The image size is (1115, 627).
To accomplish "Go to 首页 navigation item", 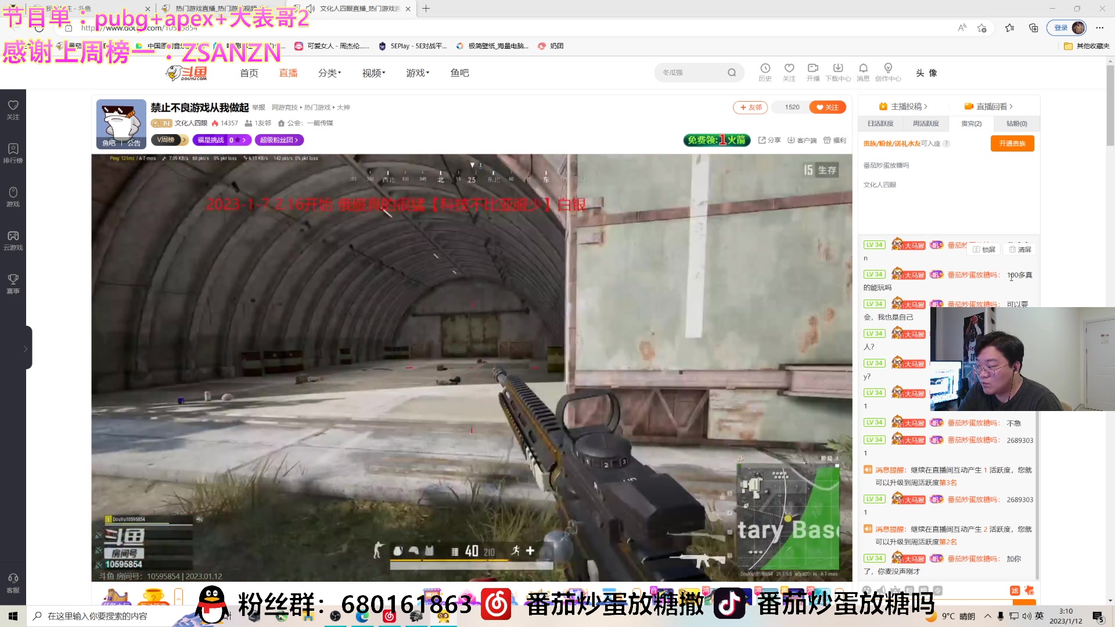I will 249,73.
